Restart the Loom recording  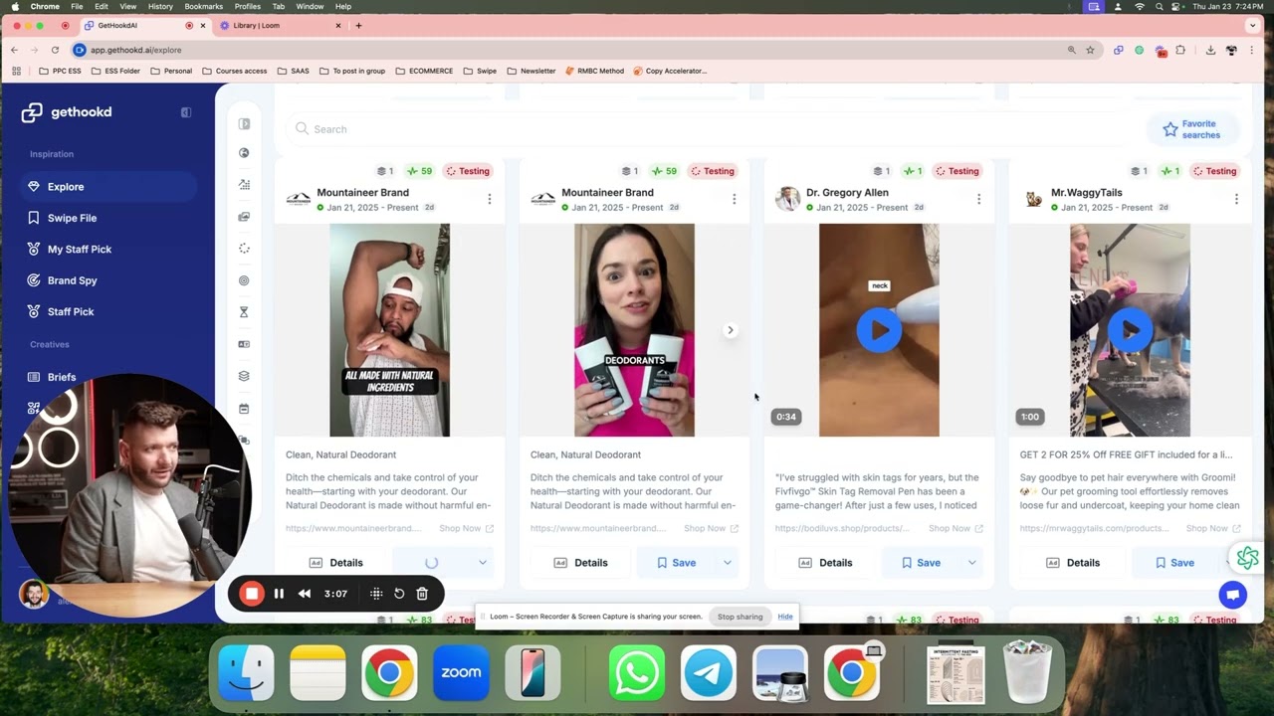point(399,594)
